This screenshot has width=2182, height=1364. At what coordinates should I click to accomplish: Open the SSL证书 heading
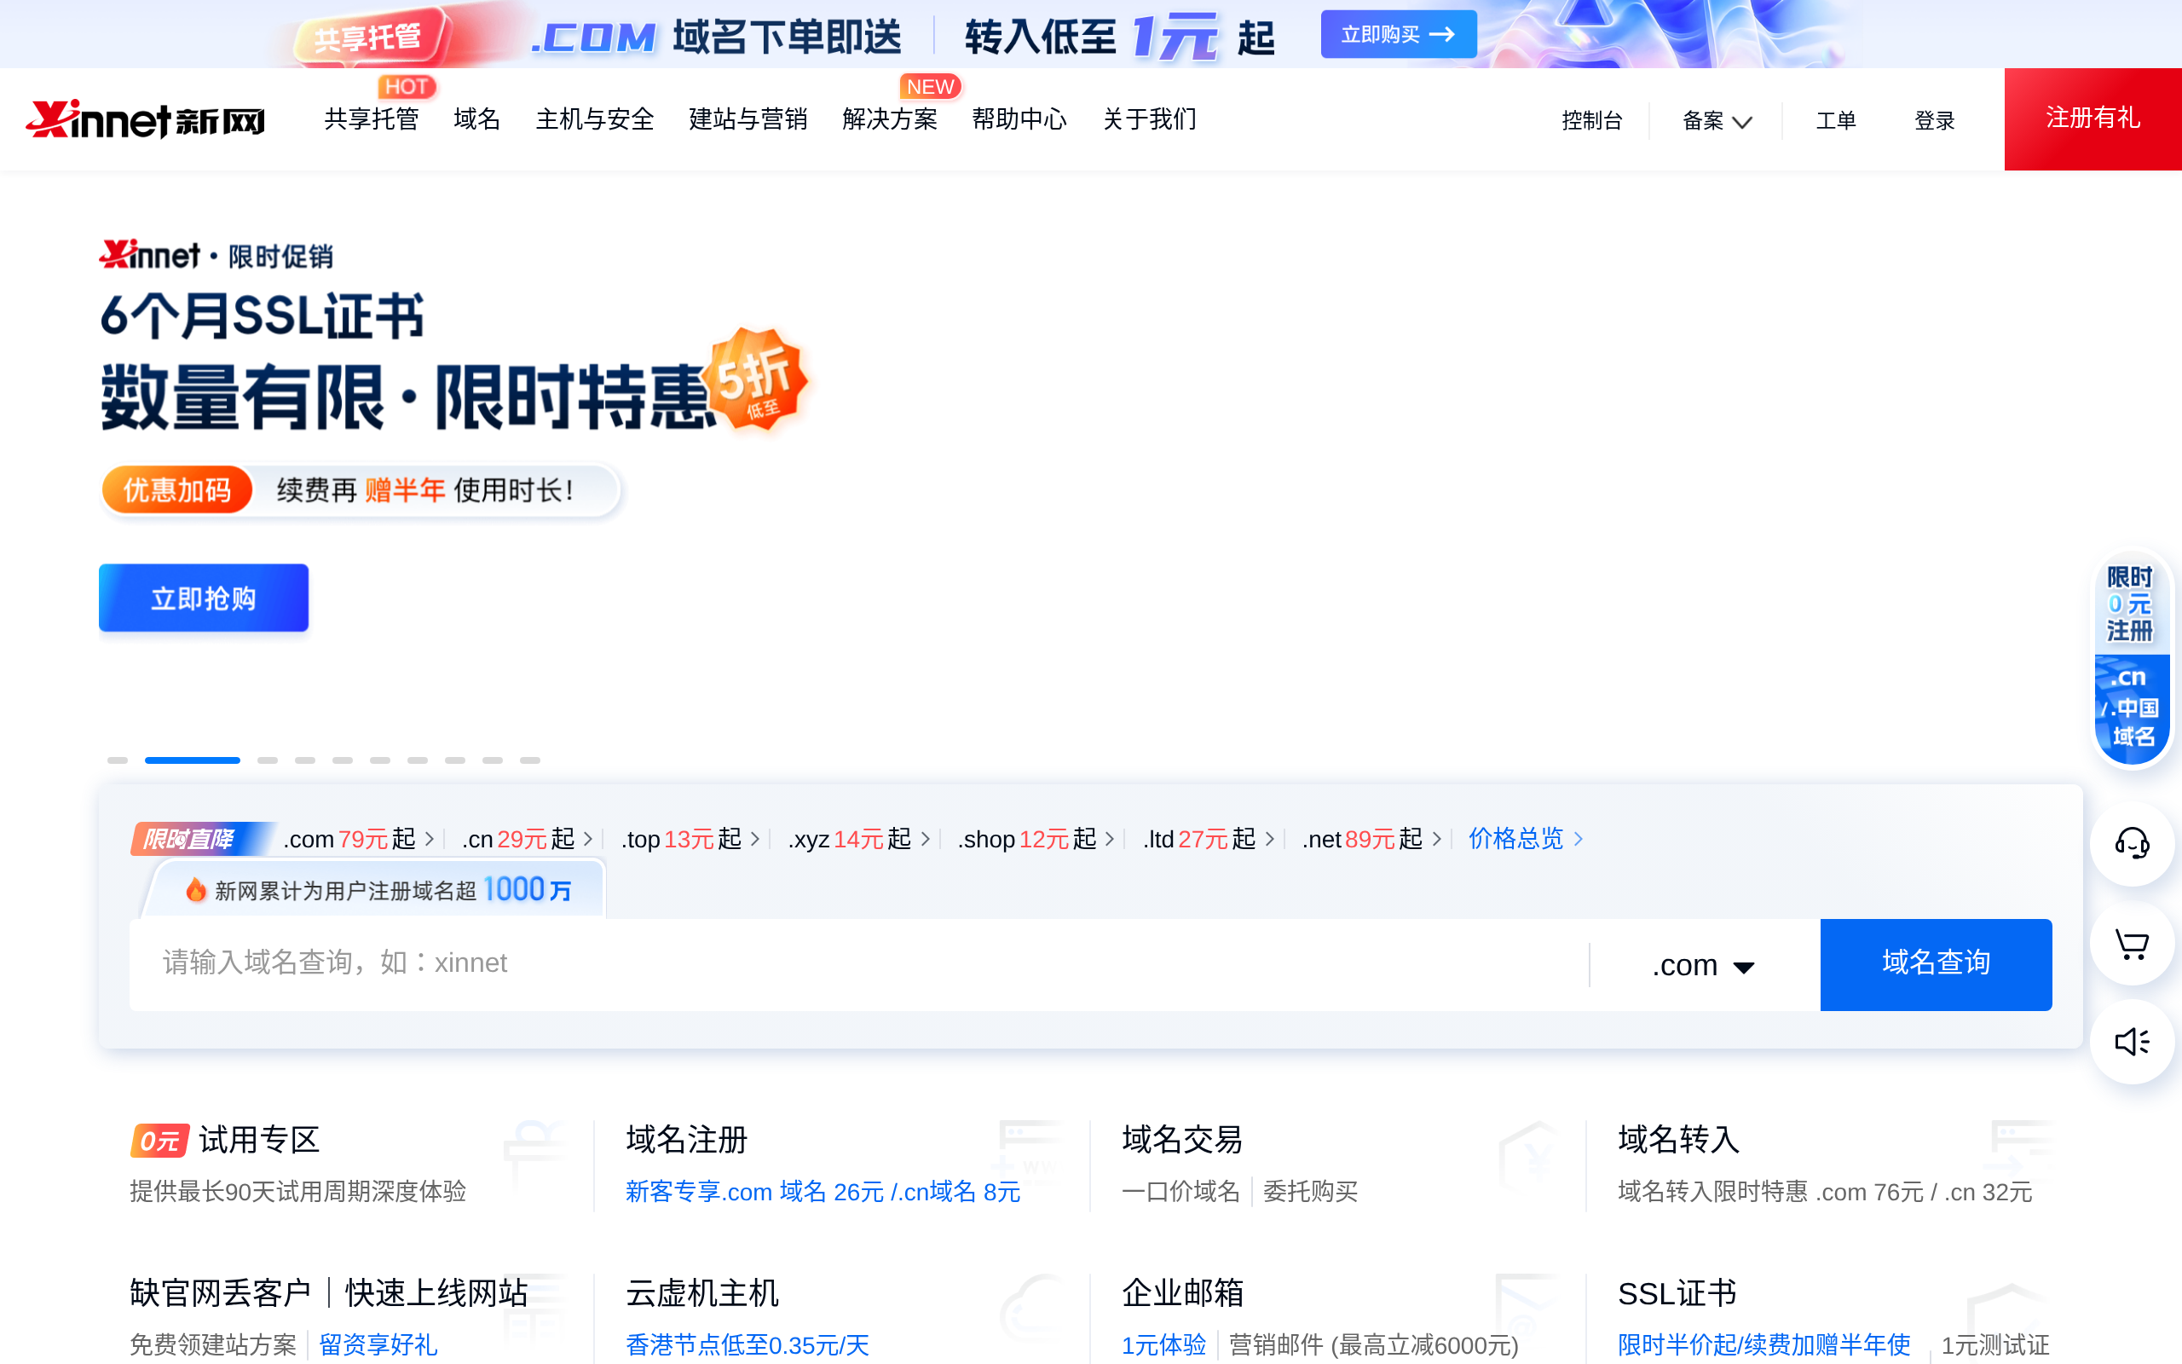(1677, 1293)
